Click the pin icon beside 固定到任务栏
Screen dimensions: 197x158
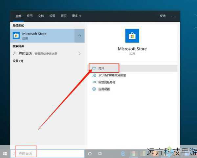(94, 82)
